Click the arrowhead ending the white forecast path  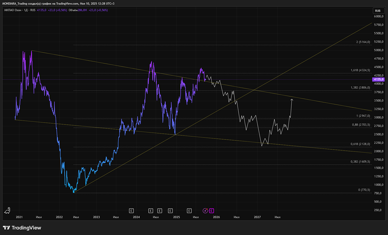coord(291,100)
